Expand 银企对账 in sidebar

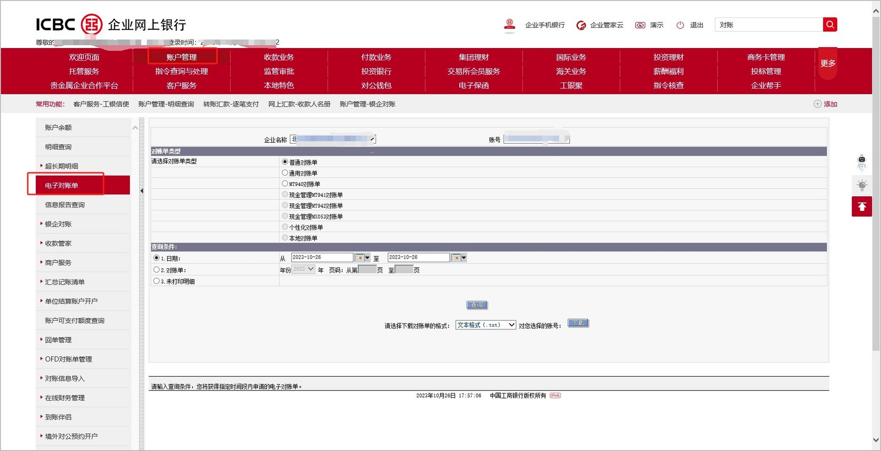pos(58,224)
